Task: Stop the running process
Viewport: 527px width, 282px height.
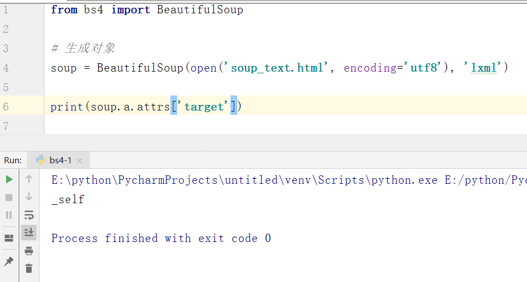Action: (x=9, y=198)
